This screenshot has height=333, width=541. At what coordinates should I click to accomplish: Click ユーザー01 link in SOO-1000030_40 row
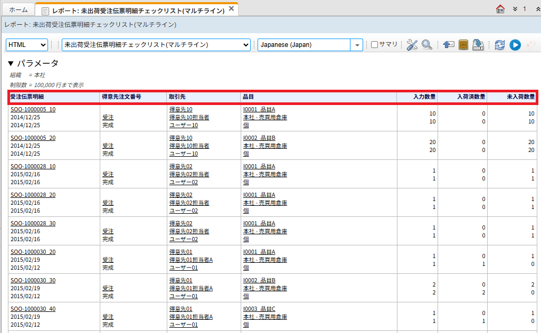[x=184, y=325]
